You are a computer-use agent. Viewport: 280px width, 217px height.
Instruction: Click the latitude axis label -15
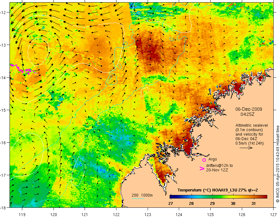coord(3,110)
